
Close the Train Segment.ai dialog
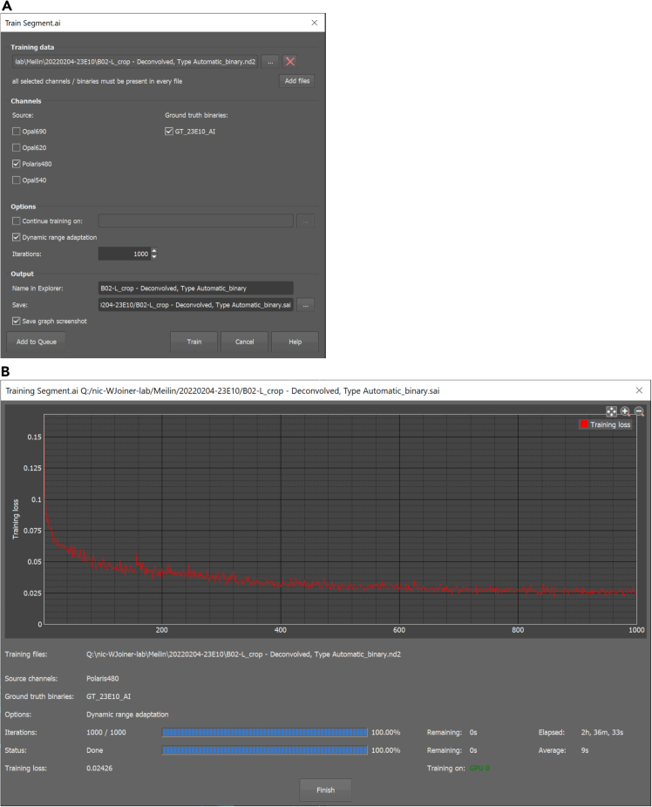[x=315, y=23]
